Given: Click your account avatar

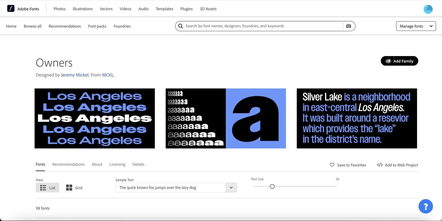Looking at the screenshot, I should coord(428,9).
